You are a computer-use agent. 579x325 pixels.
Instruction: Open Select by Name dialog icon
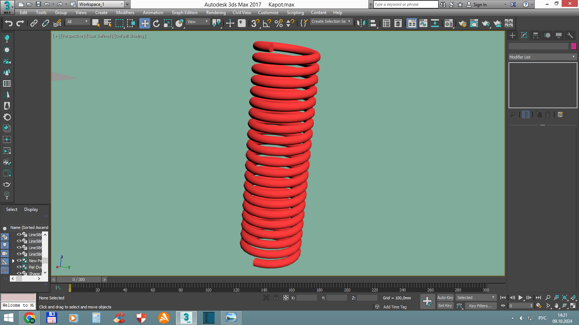point(107,23)
